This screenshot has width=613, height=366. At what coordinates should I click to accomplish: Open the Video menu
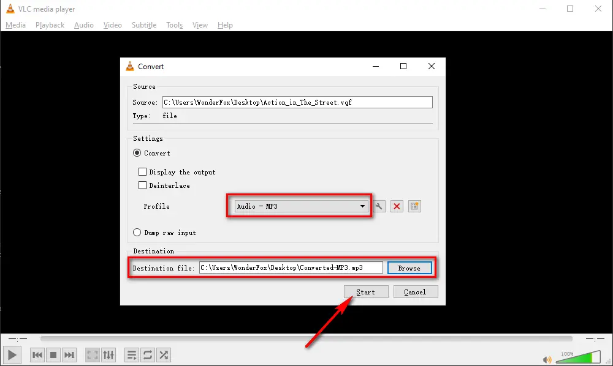click(x=113, y=25)
